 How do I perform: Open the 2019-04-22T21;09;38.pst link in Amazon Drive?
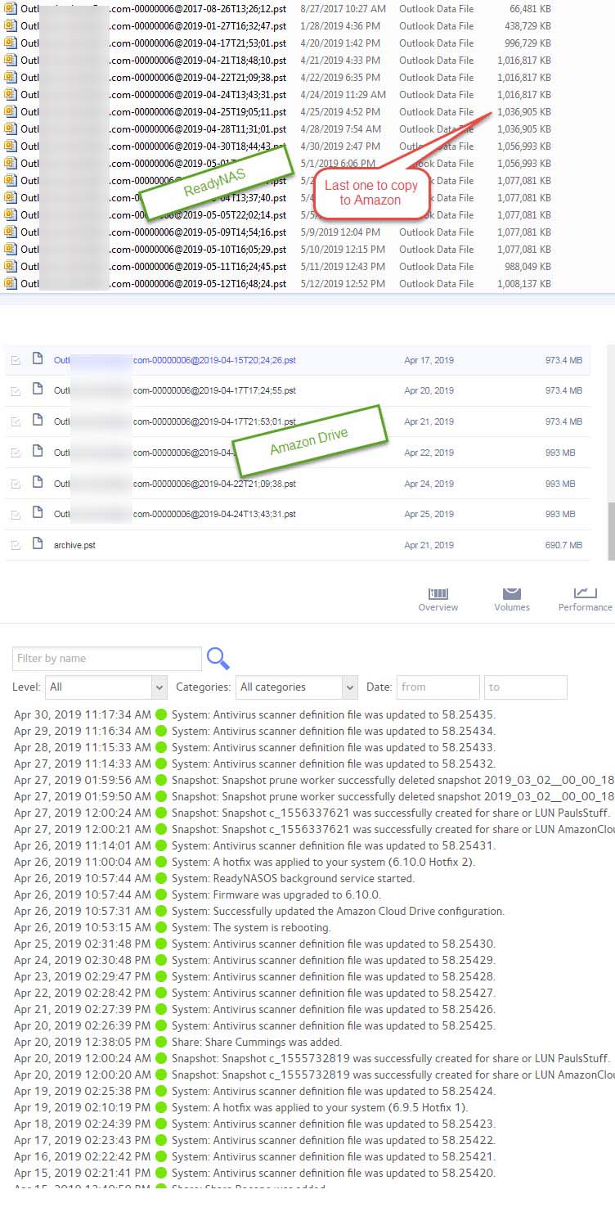[x=214, y=484]
